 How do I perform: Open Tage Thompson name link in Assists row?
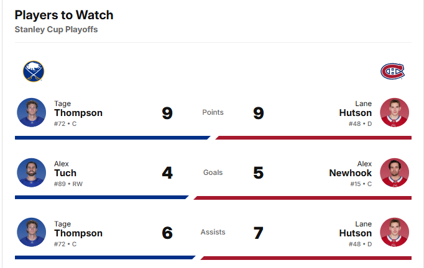click(78, 230)
